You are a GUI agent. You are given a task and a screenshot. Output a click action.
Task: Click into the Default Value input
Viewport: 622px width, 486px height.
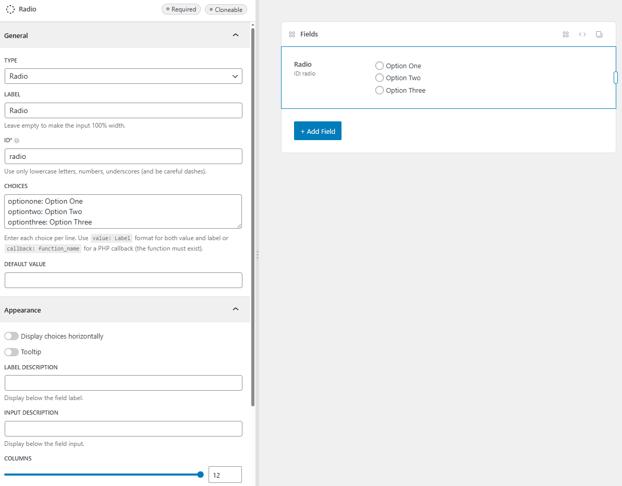pos(124,280)
